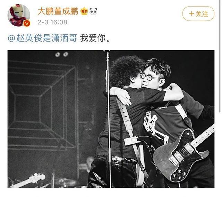Click the cube stage backdrop in photo
The height and width of the screenshot is (197, 222).
tap(42, 105)
